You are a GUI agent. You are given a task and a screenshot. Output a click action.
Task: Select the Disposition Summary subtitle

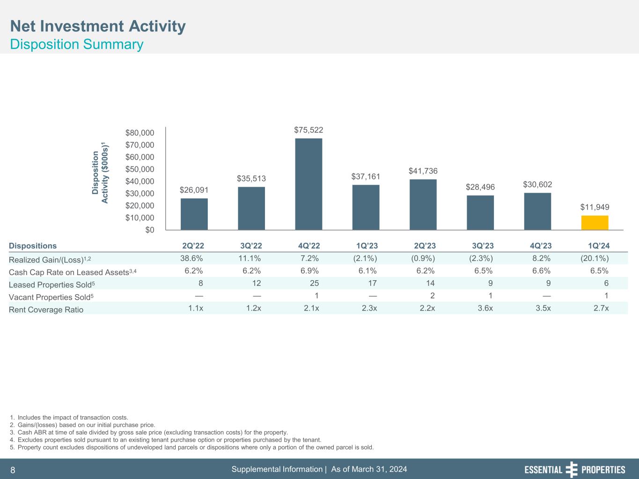click(77, 44)
